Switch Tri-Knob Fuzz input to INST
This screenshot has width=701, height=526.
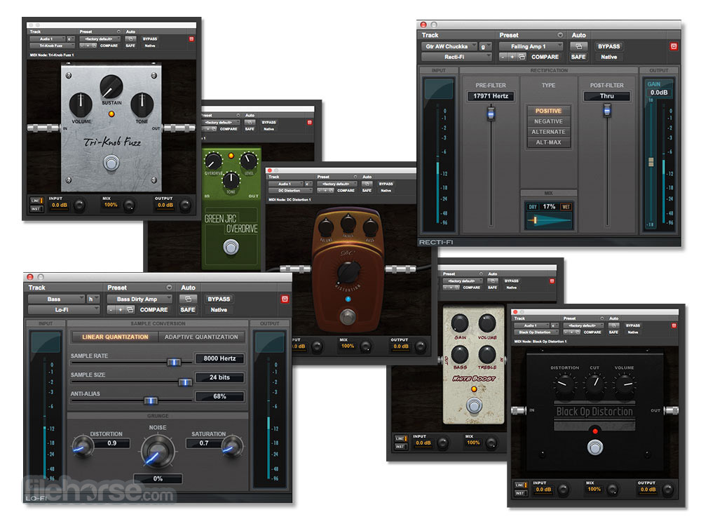coord(36,209)
